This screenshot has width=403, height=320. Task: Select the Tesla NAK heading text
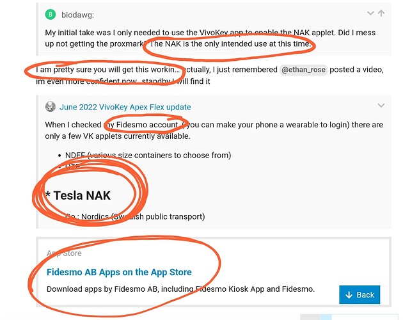[x=78, y=195]
